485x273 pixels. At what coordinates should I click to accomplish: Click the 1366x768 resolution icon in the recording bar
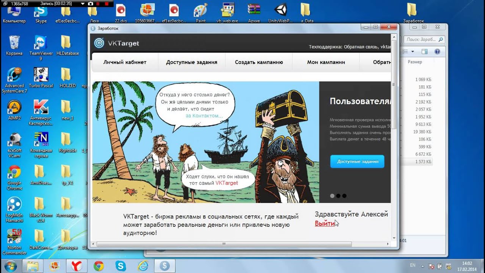pos(5,3)
